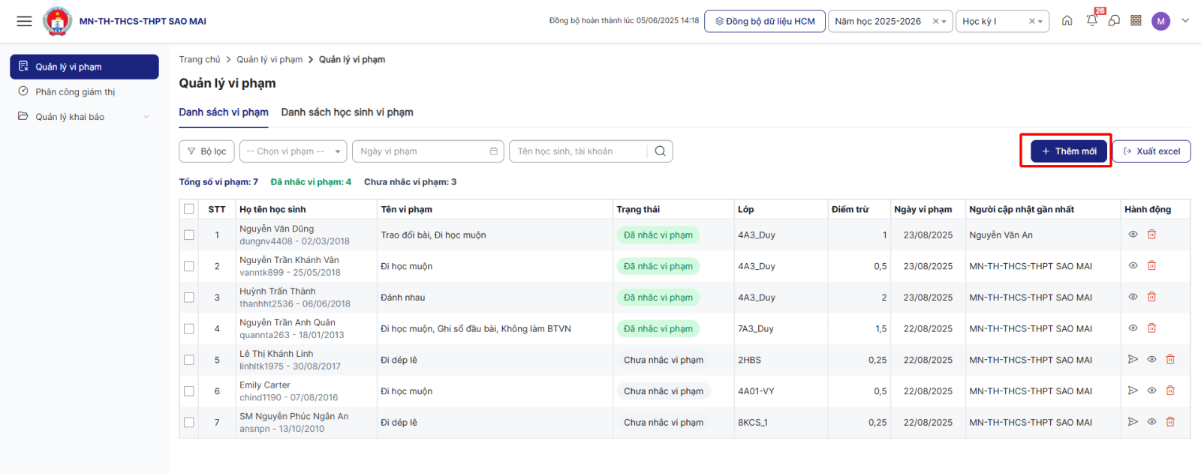This screenshot has height=473, width=1201.
Task: Open the notifications bell icon
Action: [1091, 21]
